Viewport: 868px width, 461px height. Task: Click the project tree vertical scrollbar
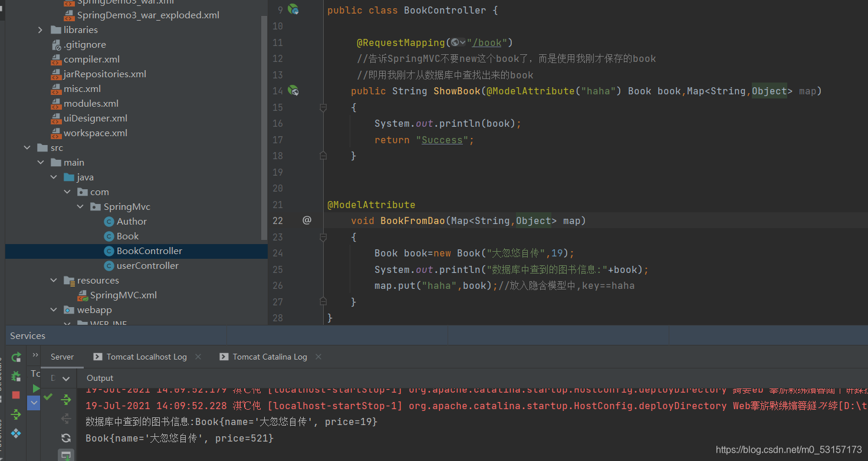click(264, 127)
